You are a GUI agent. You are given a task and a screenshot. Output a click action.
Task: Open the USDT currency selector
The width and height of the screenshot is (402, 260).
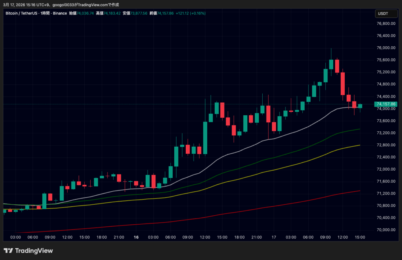(x=382, y=13)
